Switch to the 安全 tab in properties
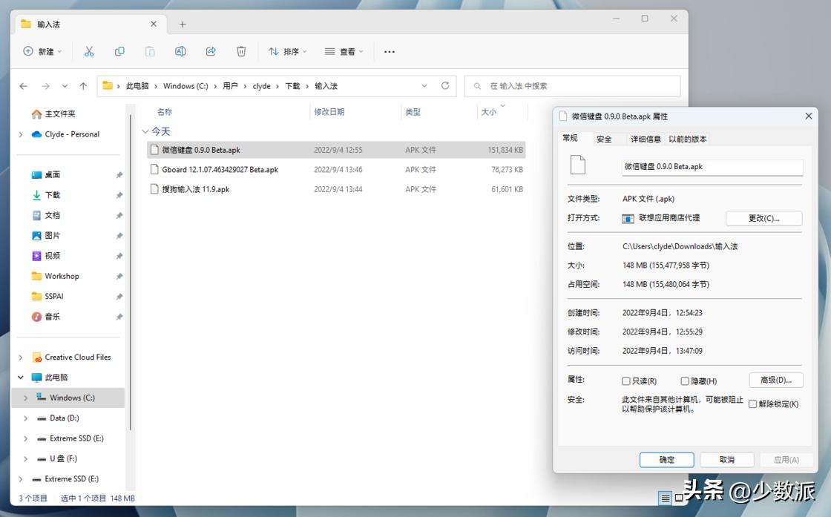The height and width of the screenshot is (517, 831). pos(605,139)
